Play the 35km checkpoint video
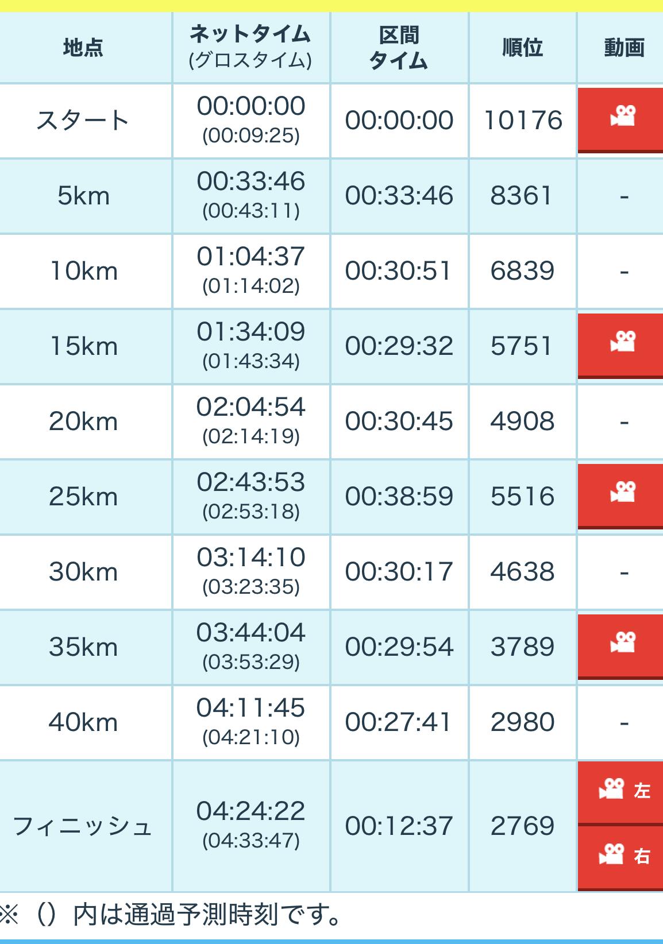 point(622,645)
